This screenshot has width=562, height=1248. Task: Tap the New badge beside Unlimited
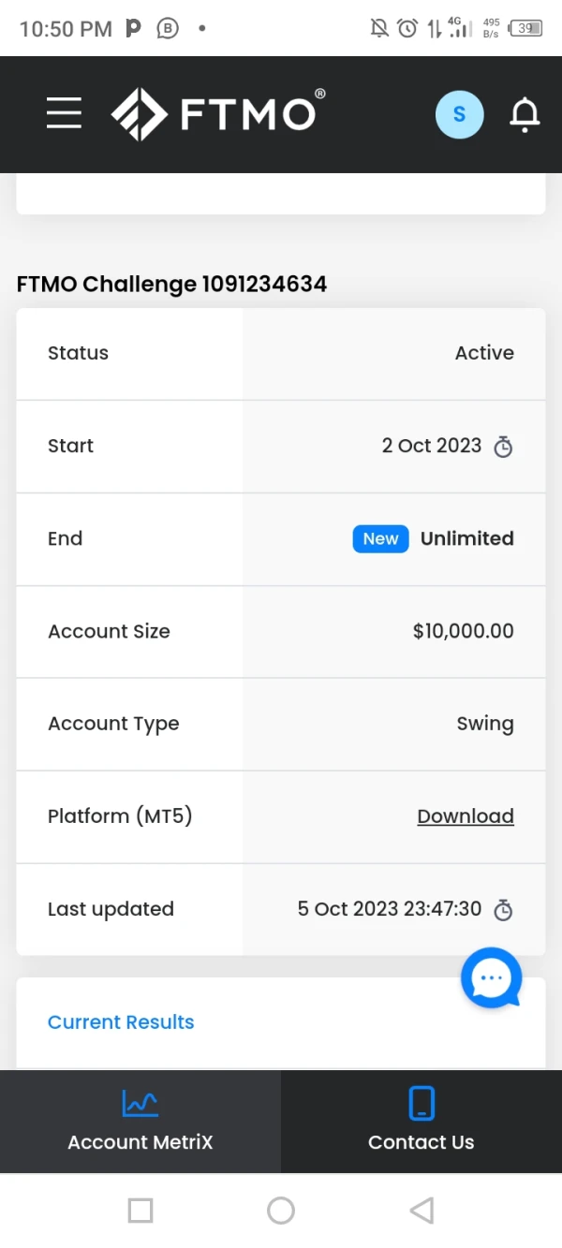coord(380,538)
